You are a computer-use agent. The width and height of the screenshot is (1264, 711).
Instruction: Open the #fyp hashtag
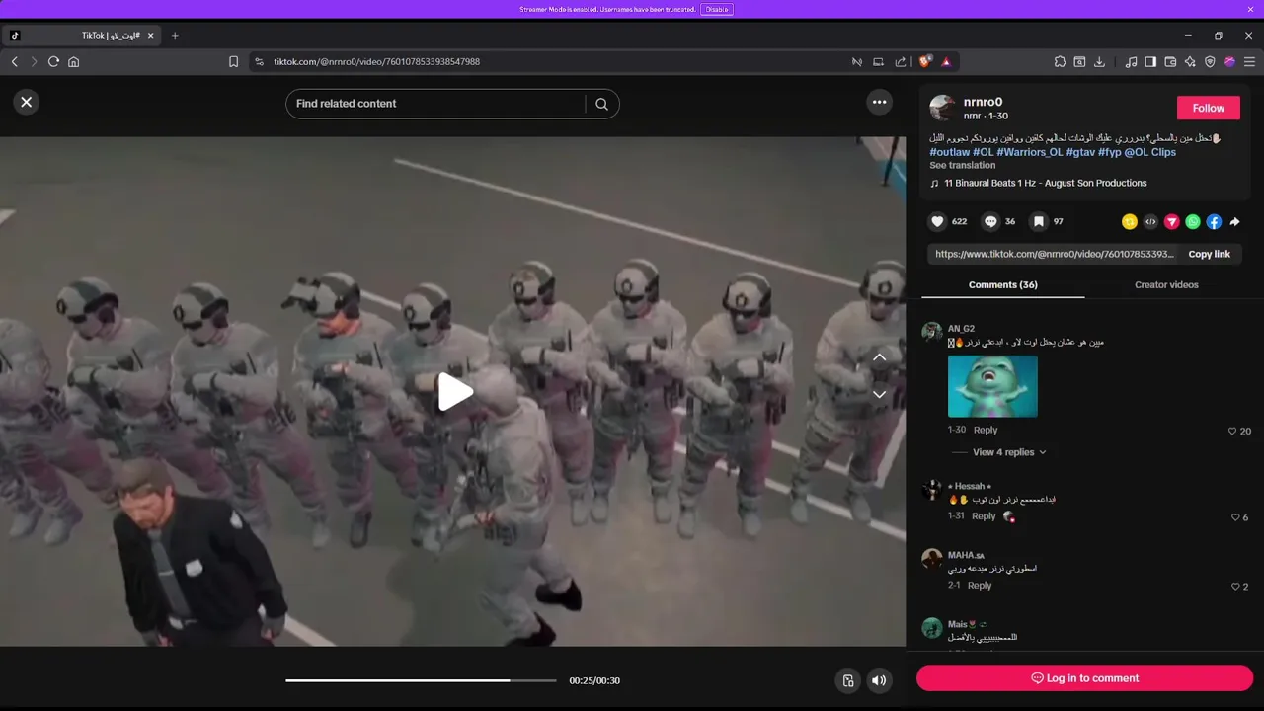tap(1109, 152)
